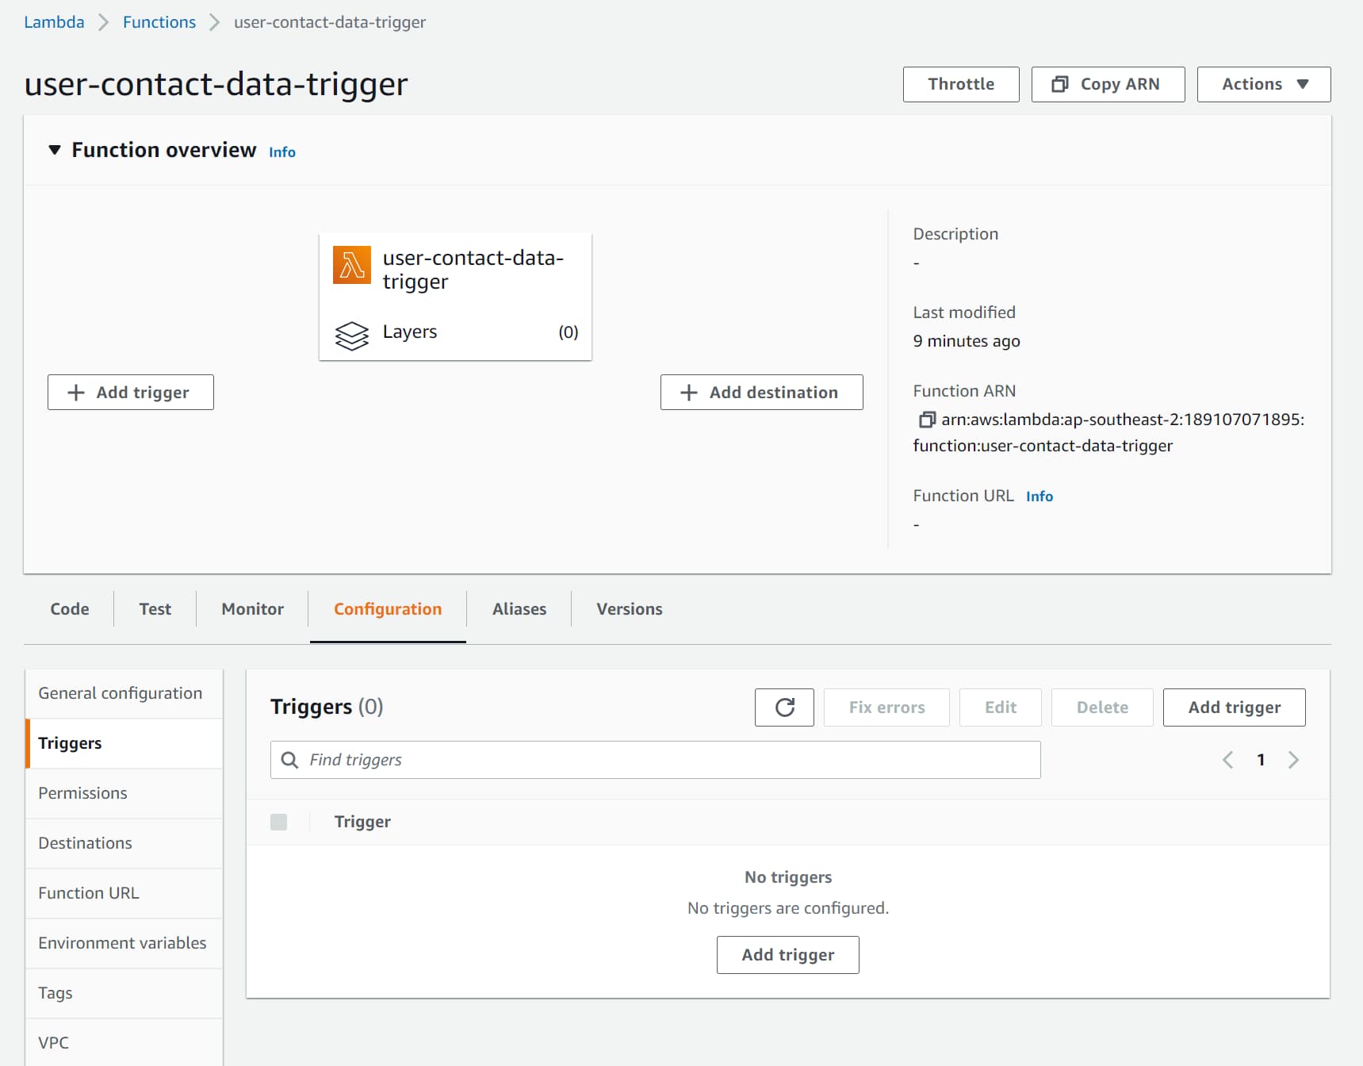Open Tags in the sidebar
The width and height of the screenshot is (1363, 1066).
[x=124, y=993]
